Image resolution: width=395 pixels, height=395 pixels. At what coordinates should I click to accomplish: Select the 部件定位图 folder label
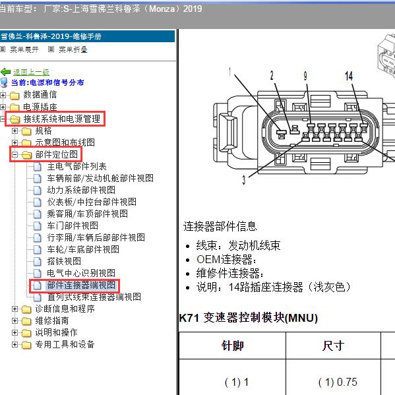coord(57,154)
